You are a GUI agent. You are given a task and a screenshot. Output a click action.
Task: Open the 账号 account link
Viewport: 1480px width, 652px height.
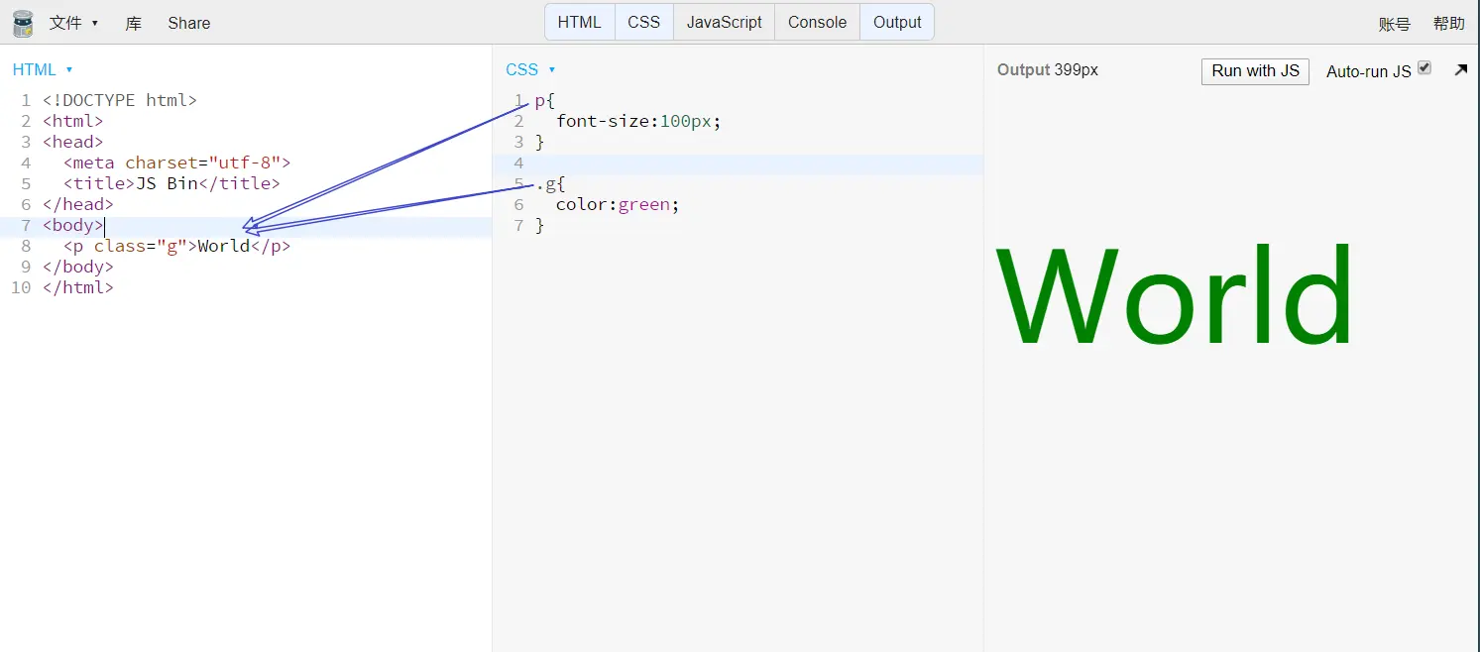[1394, 24]
